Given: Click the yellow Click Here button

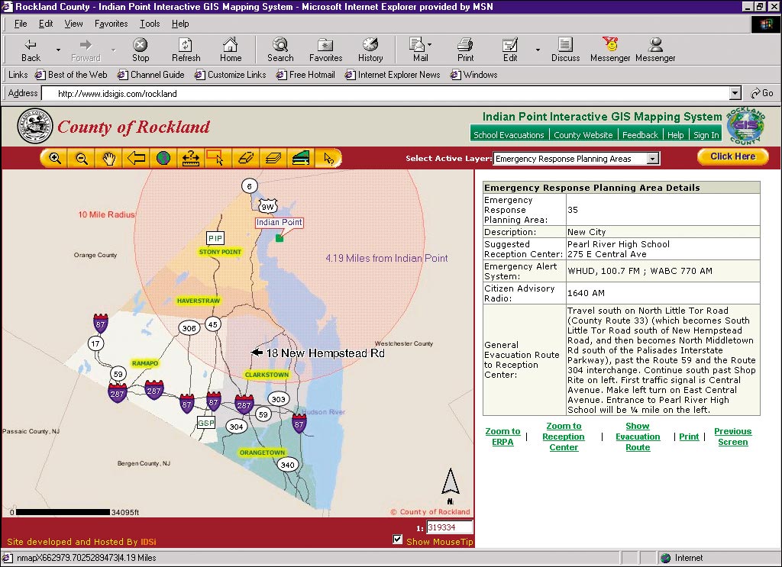Looking at the screenshot, I should click(732, 156).
